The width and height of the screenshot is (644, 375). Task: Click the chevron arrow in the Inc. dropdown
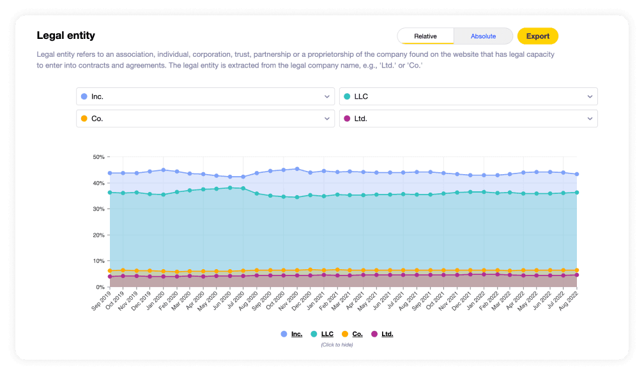(x=327, y=97)
